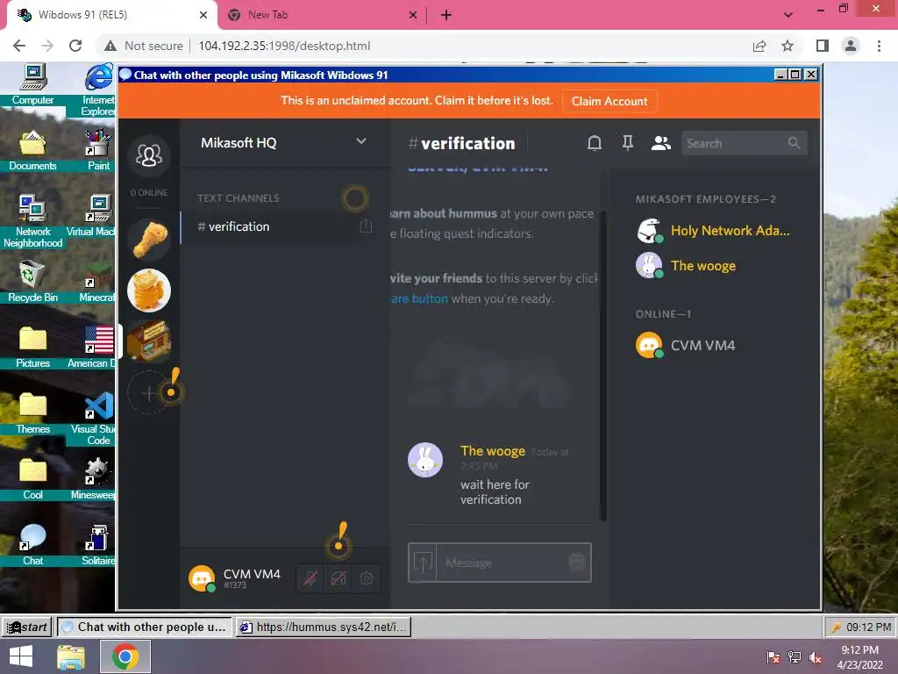
Task: Select the hummus.sys42.net taskbar item
Action: pos(324,627)
